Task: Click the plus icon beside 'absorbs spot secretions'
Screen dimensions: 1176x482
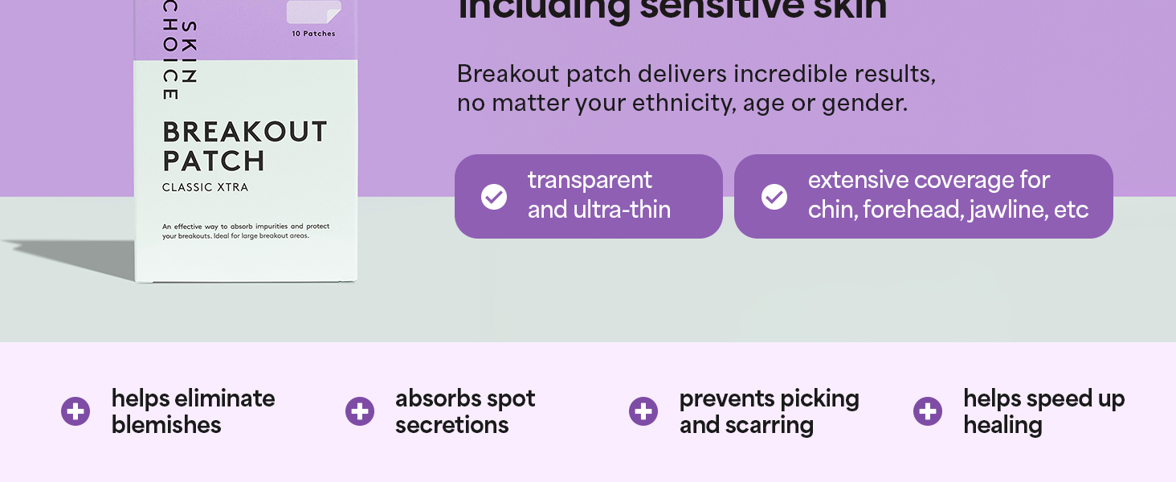Action: click(360, 411)
